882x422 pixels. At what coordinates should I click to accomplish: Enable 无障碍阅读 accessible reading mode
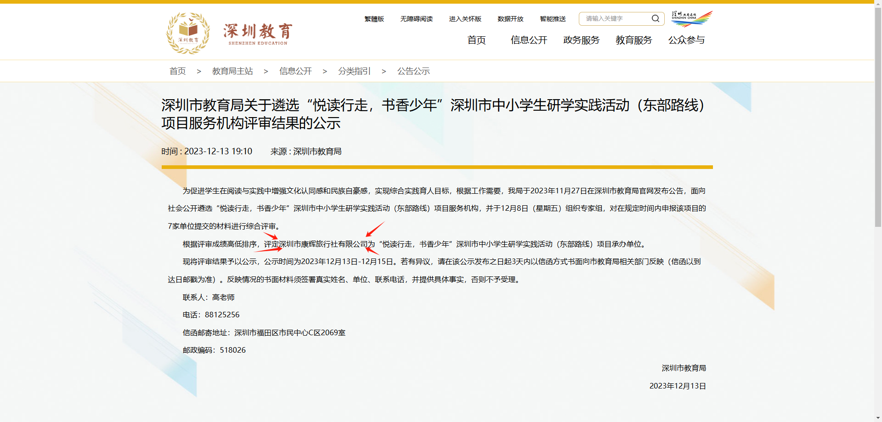point(416,19)
